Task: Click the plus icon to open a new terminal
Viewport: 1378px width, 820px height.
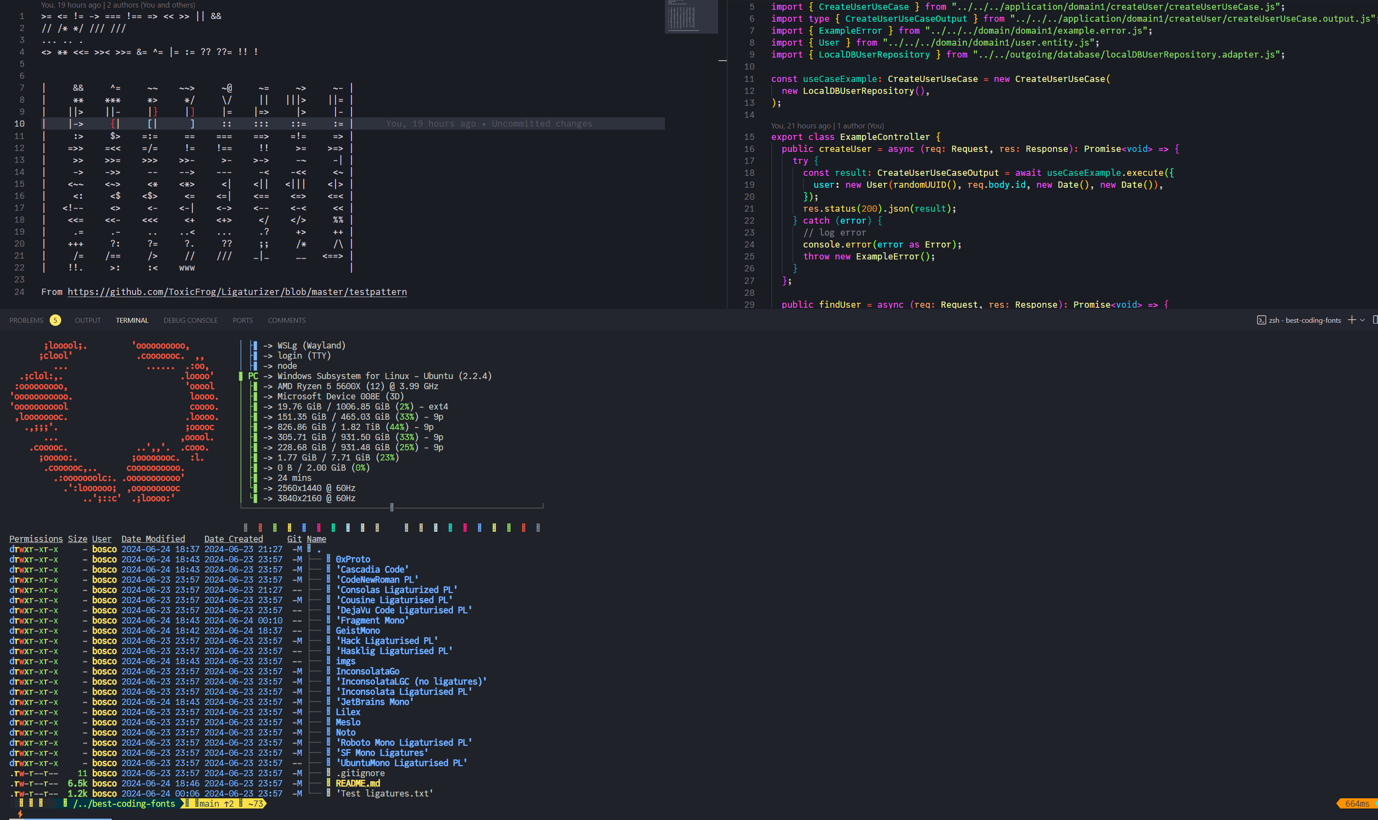Action: (x=1351, y=320)
